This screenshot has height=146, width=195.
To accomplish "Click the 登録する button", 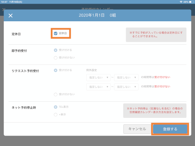I will click(x=170, y=129).
